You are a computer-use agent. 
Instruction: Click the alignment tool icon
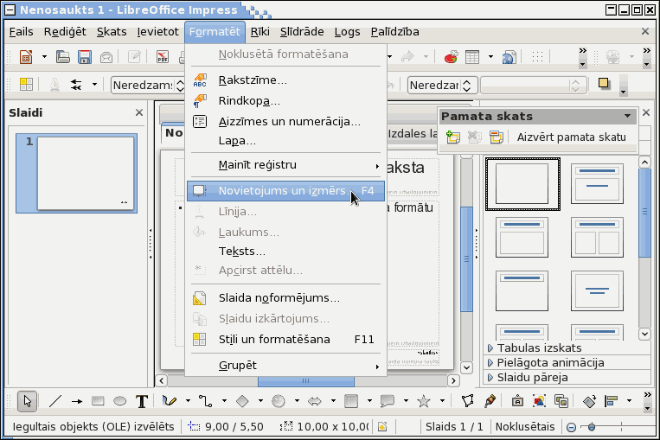tap(611, 401)
